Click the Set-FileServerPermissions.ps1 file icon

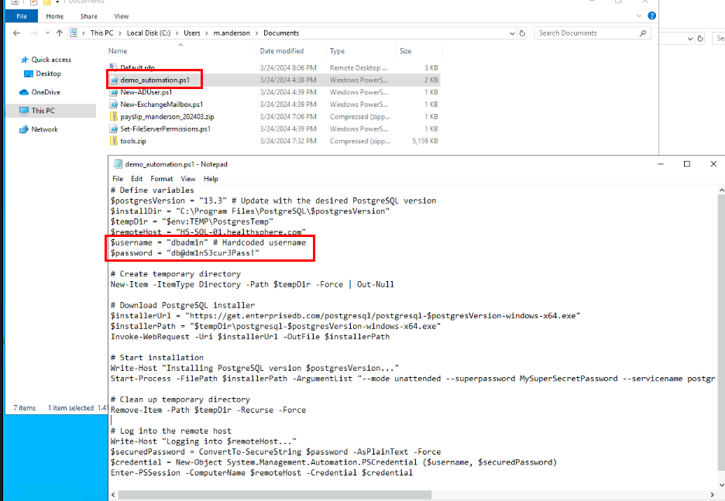tap(114, 129)
